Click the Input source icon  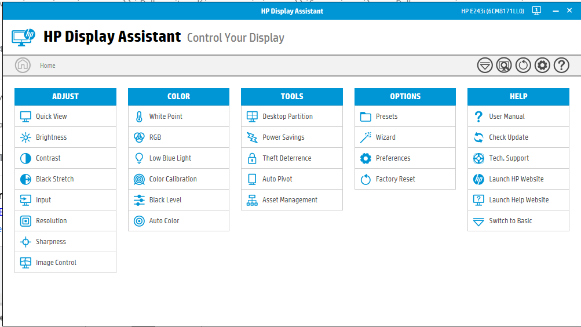tap(25, 200)
